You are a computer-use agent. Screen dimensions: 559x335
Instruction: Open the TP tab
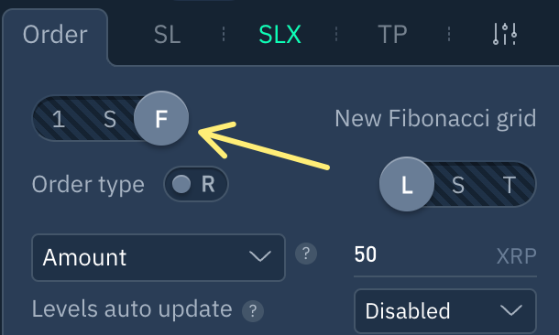coord(392,35)
